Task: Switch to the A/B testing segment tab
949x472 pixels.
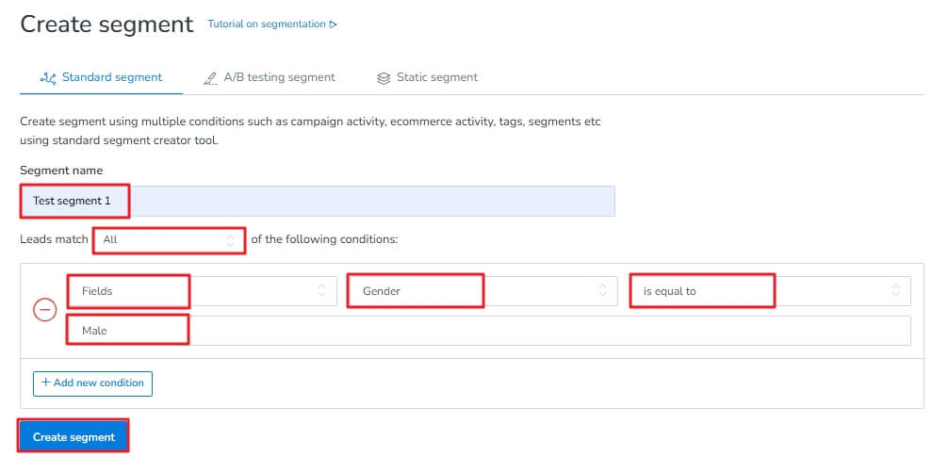Action: click(279, 77)
